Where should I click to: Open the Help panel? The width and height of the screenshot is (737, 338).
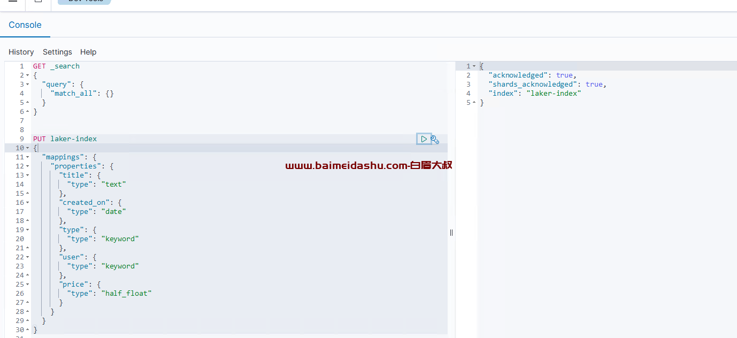(88, 52)
